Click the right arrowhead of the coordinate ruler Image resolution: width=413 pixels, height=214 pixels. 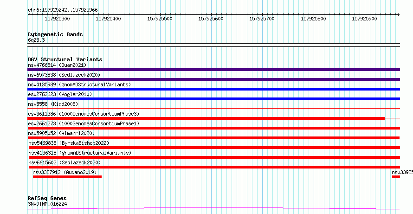(x=399, y=14)
